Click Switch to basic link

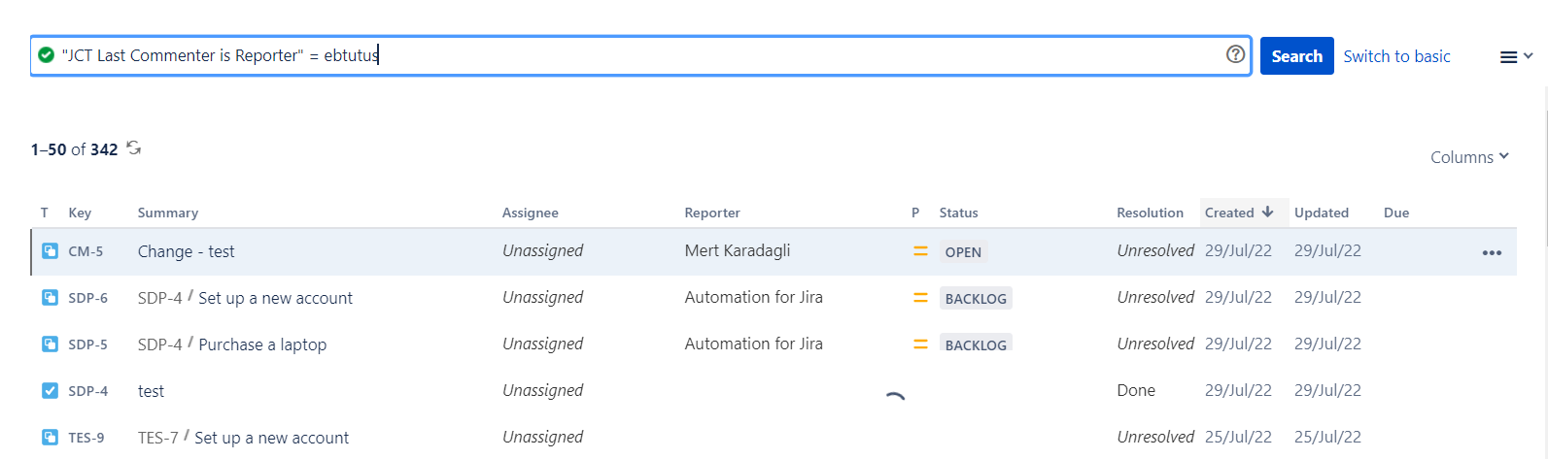(x=1396, y=56)
